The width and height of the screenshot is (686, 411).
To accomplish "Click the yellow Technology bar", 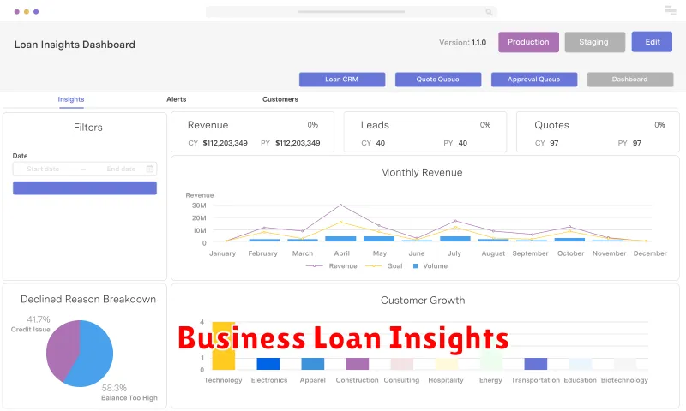I will click(x=224, y=346).
